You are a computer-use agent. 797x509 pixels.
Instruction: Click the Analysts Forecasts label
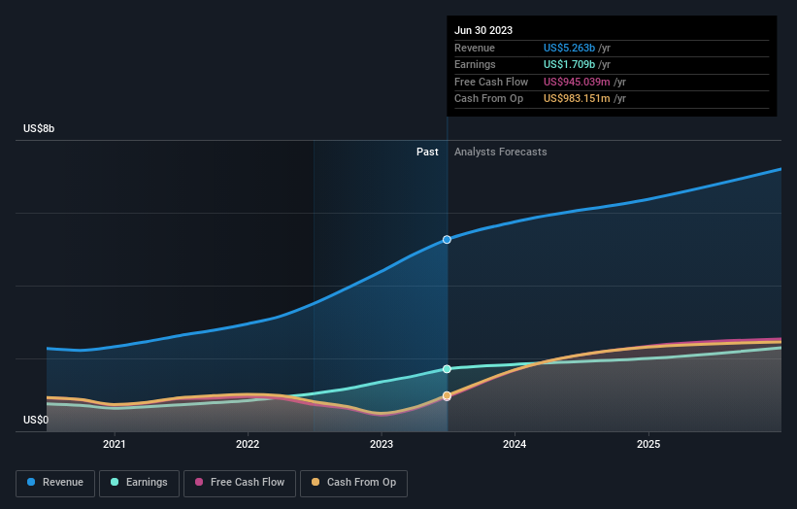(x=501, y=153)
